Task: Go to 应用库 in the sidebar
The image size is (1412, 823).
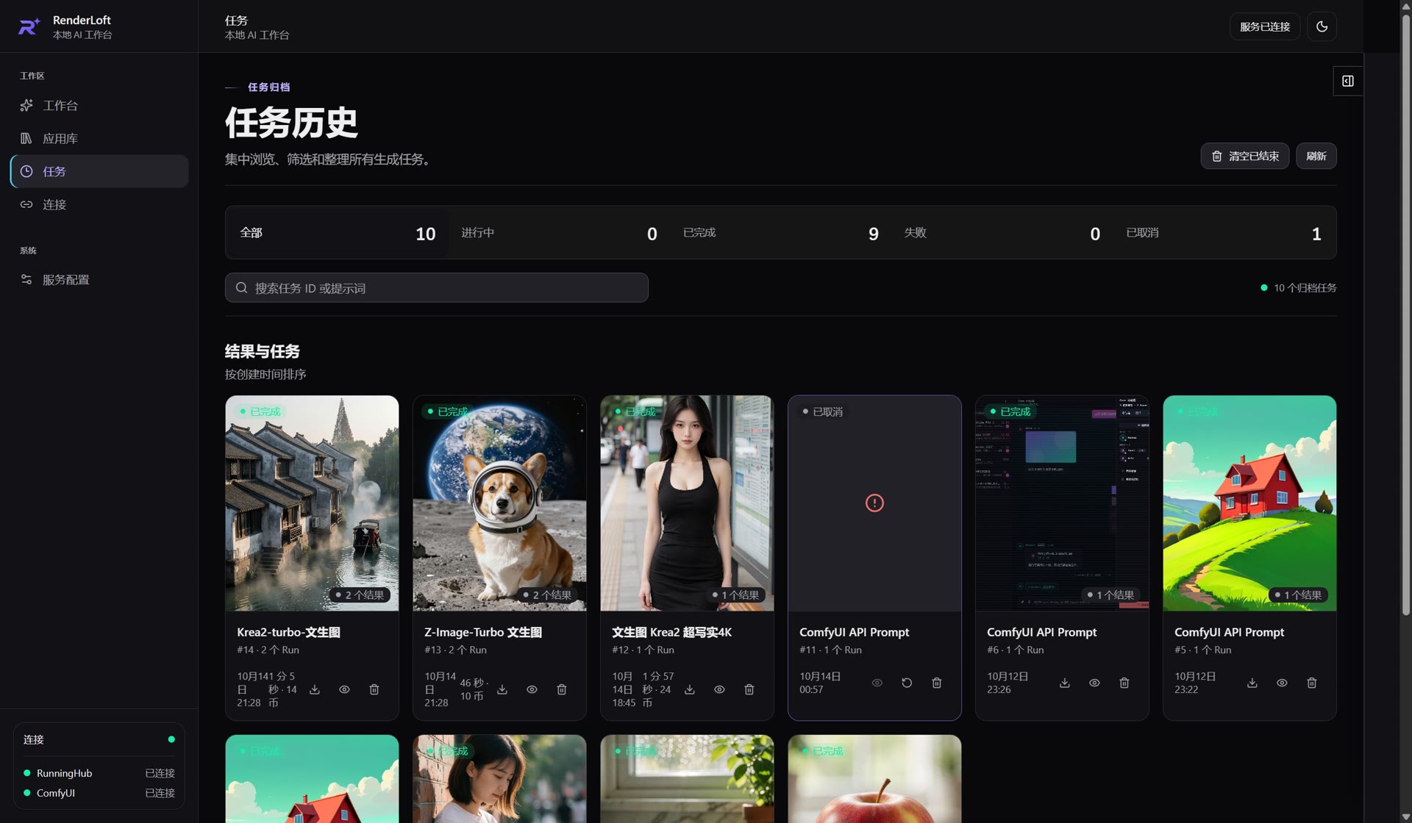Action: click(x=99, y=139)
